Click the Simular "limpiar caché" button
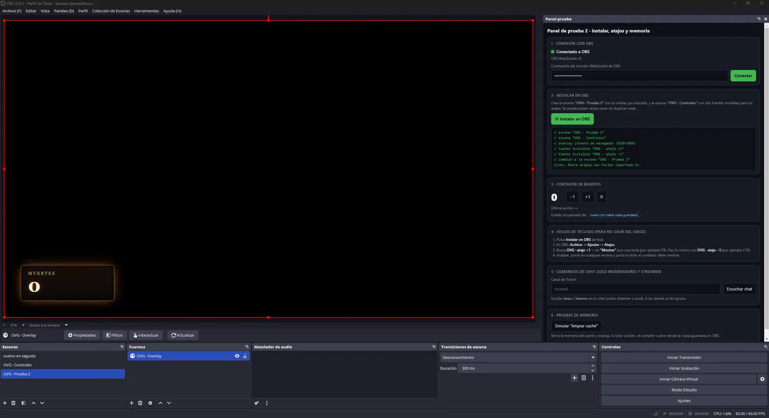This screenshot has width=769, height=418. (576, 326)
